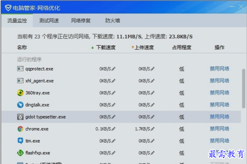247x164 pixels.
Task: Open the 测试网速 tab
Action: coord(49,20)
